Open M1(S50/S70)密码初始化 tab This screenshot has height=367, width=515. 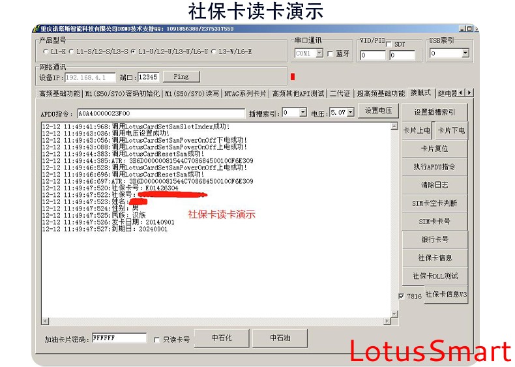(122, 94)
